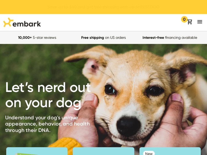Click the Understand your dog's DNA subtext

pos(47,124)
